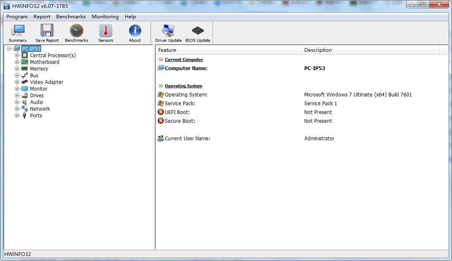452x261 pixels.
Task: Click the Central Processor(s) chip icon
Action: click(x=25, y=55)
